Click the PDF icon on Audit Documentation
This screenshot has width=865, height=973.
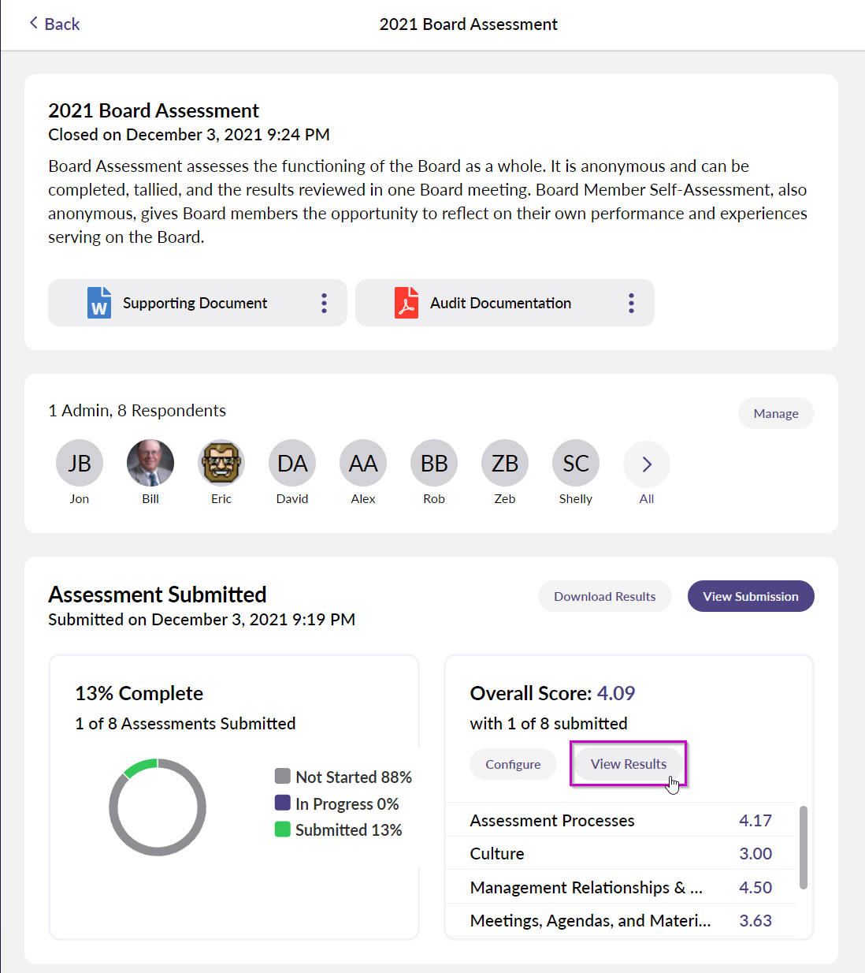pyautogui.click(x=407, y=303)
